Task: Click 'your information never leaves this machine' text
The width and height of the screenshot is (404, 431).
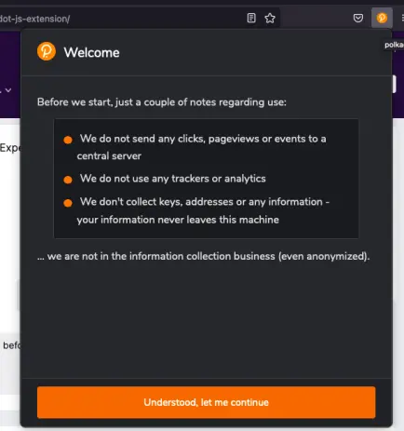Action: click(178, 220)
